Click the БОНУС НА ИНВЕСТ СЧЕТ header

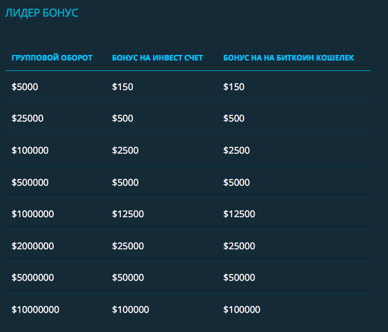coord(158,58)
